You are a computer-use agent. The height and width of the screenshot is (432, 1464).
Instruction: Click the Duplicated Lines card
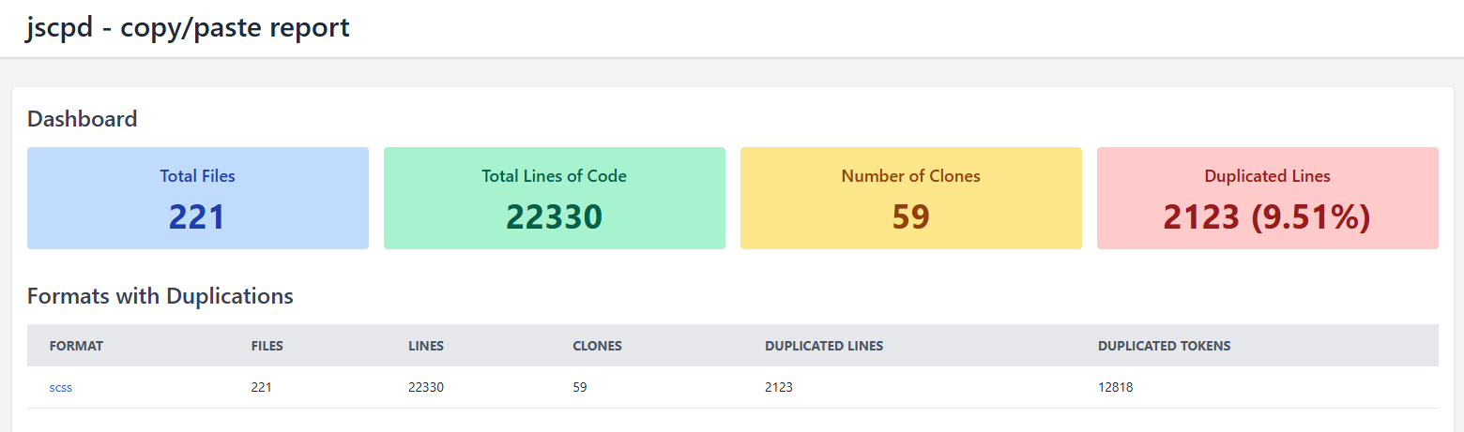(1268, 198)
